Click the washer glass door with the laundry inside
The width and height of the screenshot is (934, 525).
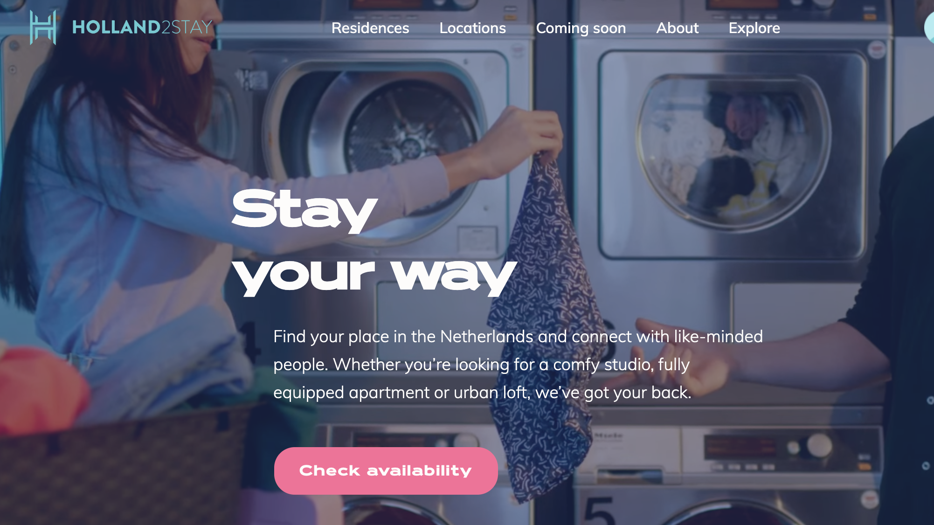coord(732,149)
